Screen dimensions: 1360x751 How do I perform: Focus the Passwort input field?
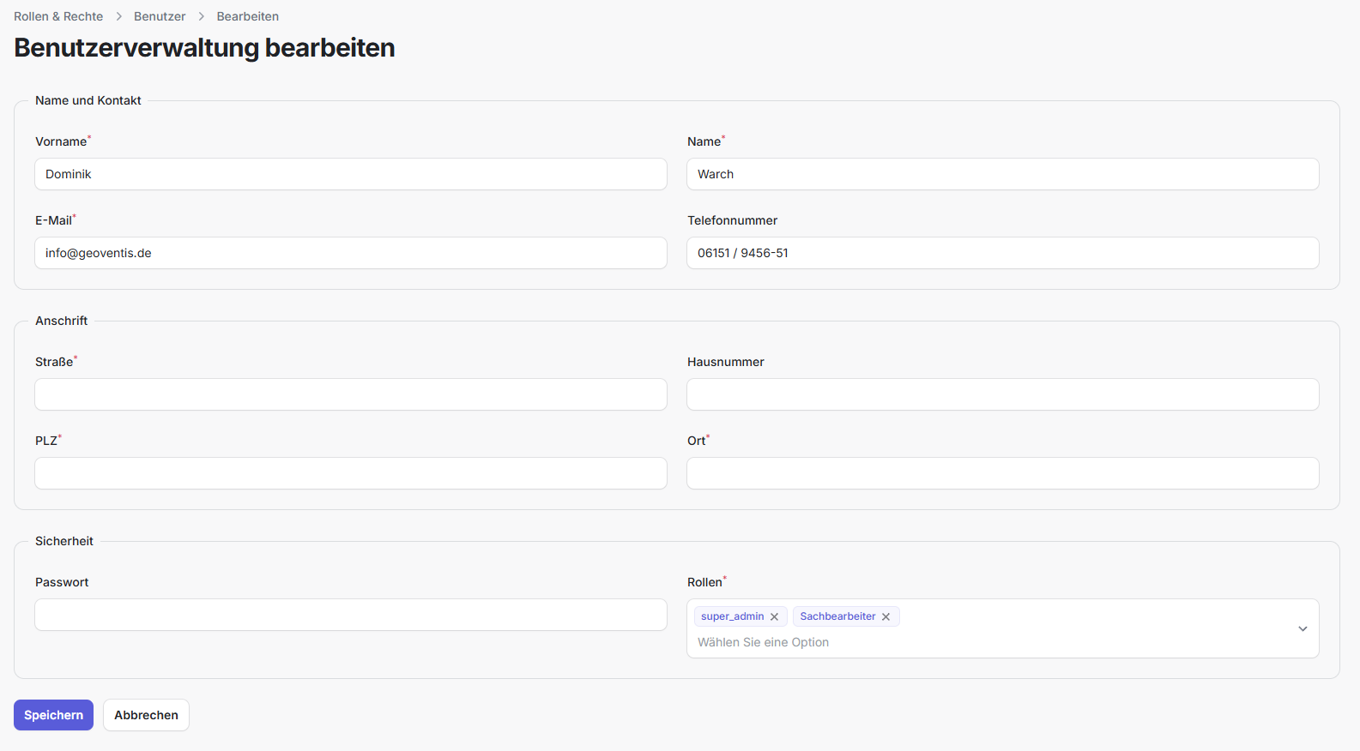350,615
